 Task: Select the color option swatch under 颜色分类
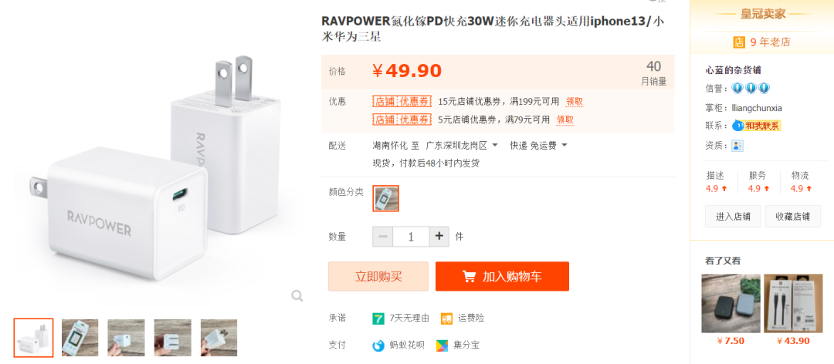tap(385, 198)
